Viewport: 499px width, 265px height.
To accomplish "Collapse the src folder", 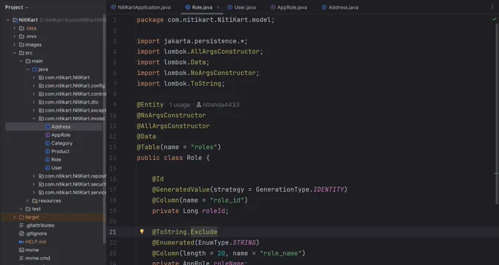I will [x=15, y=53].
